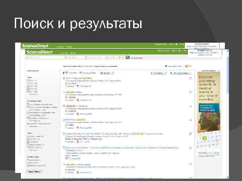The height and width of the screenshot is (181, 242).
Task: Open Sign in menu in front window
Action: [176, 51]
